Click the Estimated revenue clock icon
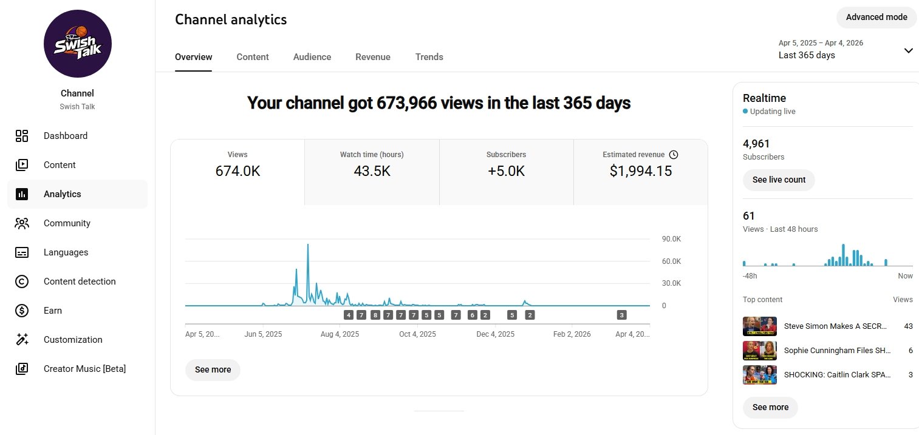919x435 pixels. 673,155
